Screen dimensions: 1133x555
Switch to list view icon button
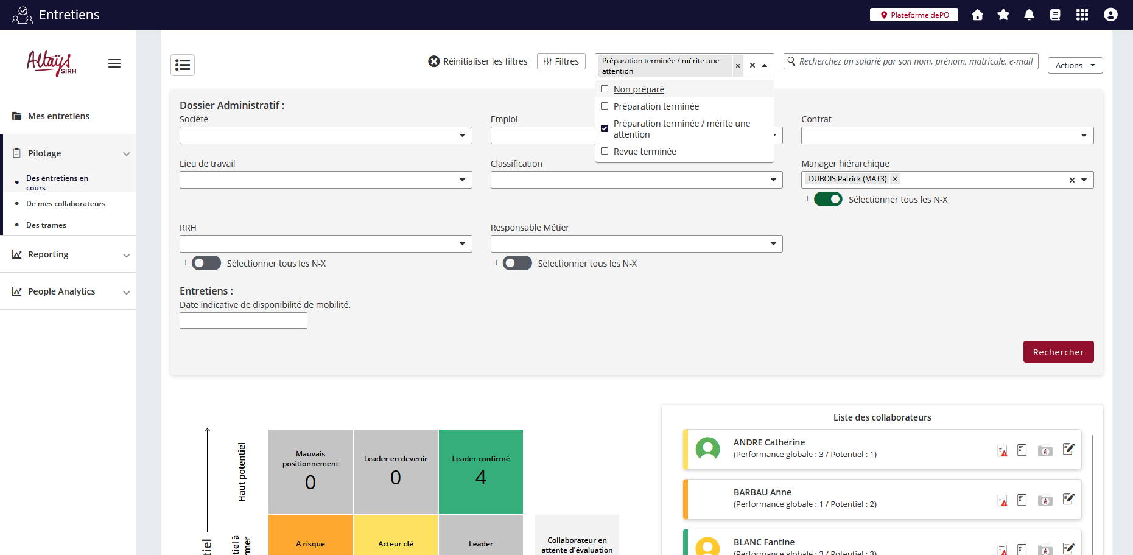coord(183,65)
